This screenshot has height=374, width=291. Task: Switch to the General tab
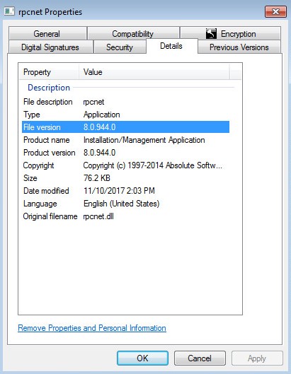click(x=47, y=34)
